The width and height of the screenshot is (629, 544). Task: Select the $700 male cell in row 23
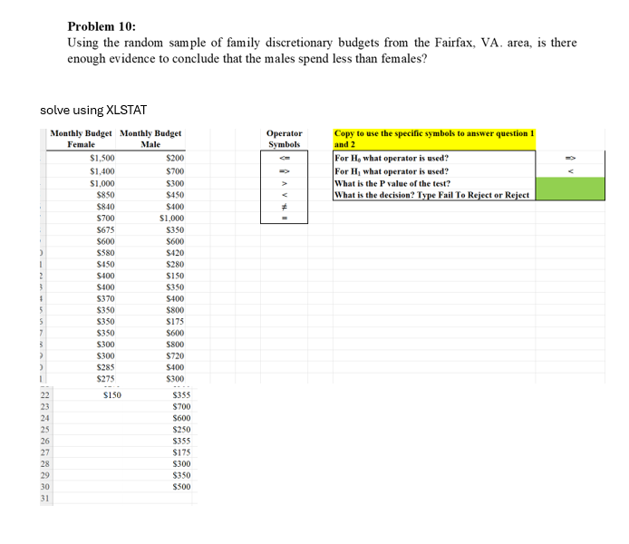(x=158, y=406)
